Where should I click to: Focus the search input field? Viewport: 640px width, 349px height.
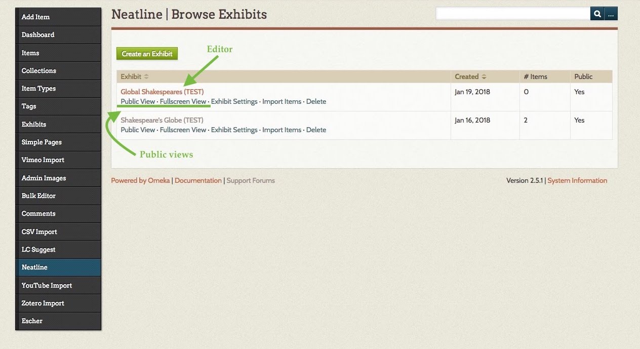click(x=513, y=14)
